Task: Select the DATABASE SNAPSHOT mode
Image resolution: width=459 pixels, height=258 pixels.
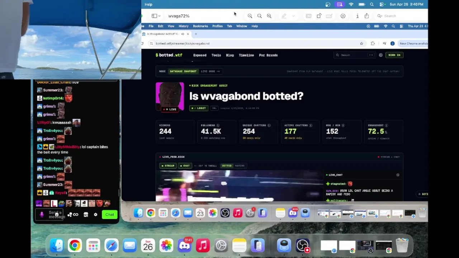Action: 183,71
